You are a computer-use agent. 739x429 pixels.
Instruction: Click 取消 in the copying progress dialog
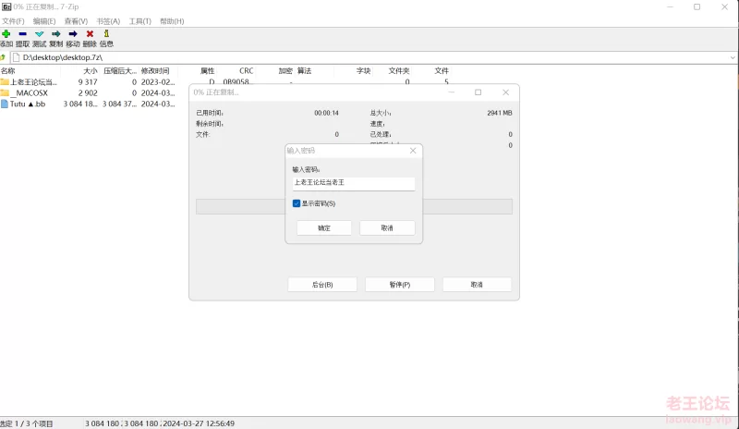pos(477,285)
